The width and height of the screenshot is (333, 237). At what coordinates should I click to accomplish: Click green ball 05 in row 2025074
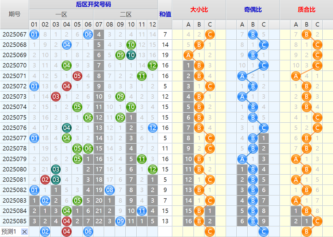[77, 107]
